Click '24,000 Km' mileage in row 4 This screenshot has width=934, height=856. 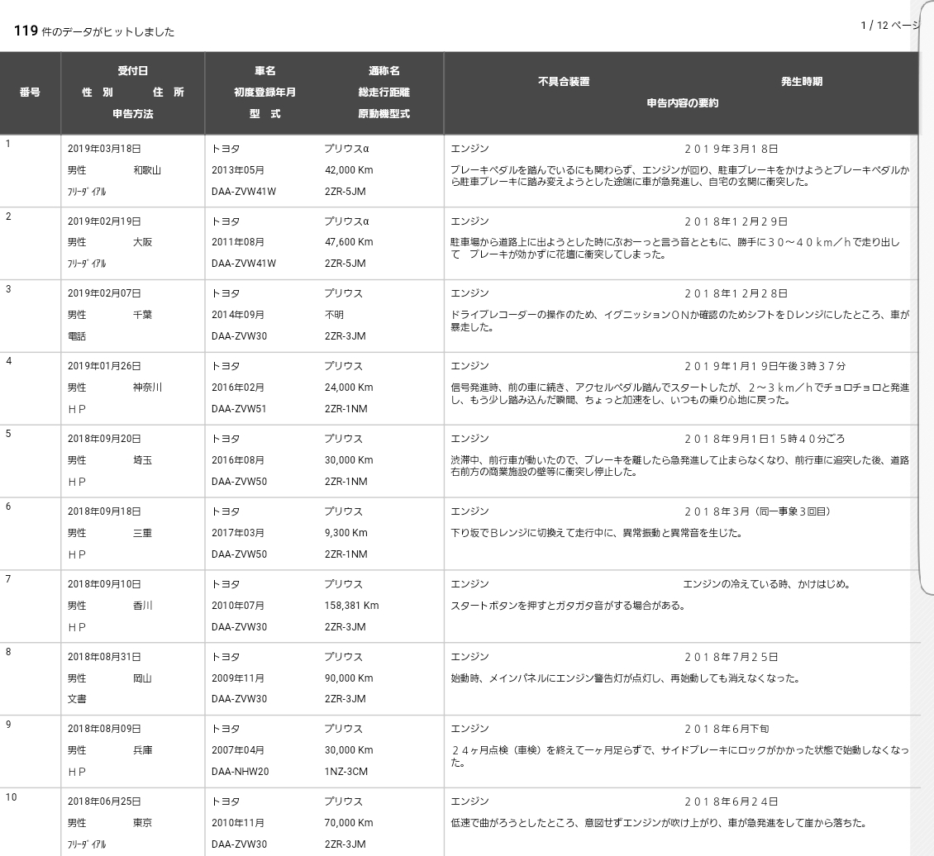[x=349, y=388]
